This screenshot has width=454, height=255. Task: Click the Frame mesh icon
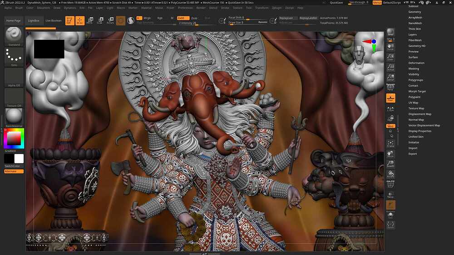point(390,144)
